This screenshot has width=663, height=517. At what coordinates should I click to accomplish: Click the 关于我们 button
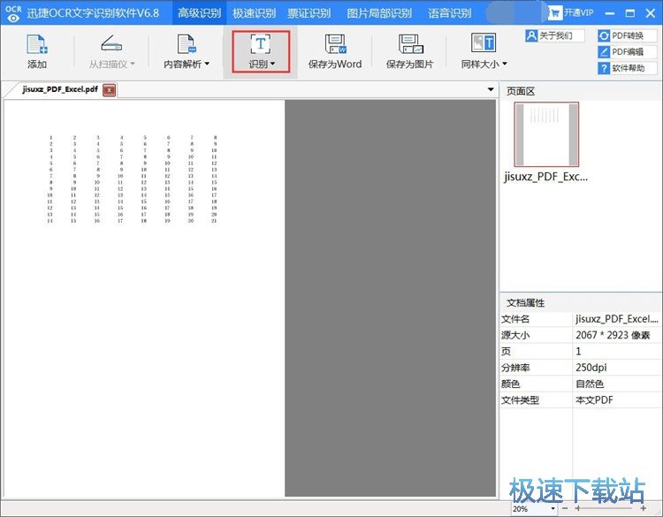pos(555,35)
